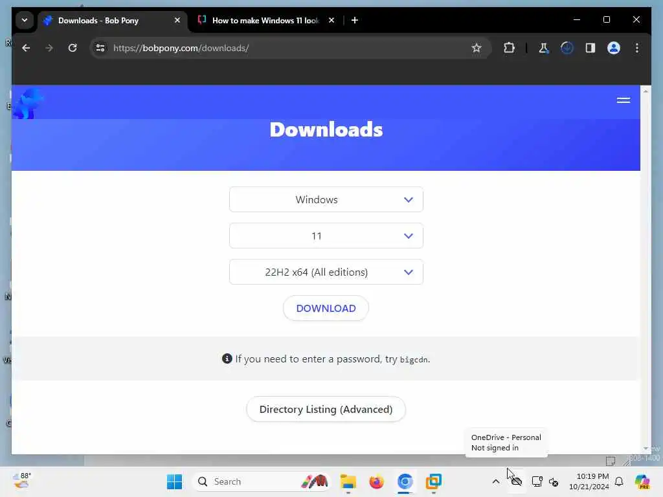Click the taskbar Search box
This screenshot has height=497, width=663.
pos(262,481)
